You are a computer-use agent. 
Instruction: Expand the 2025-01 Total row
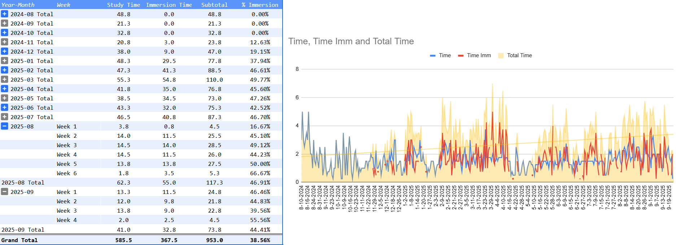[x=4, y=61]
